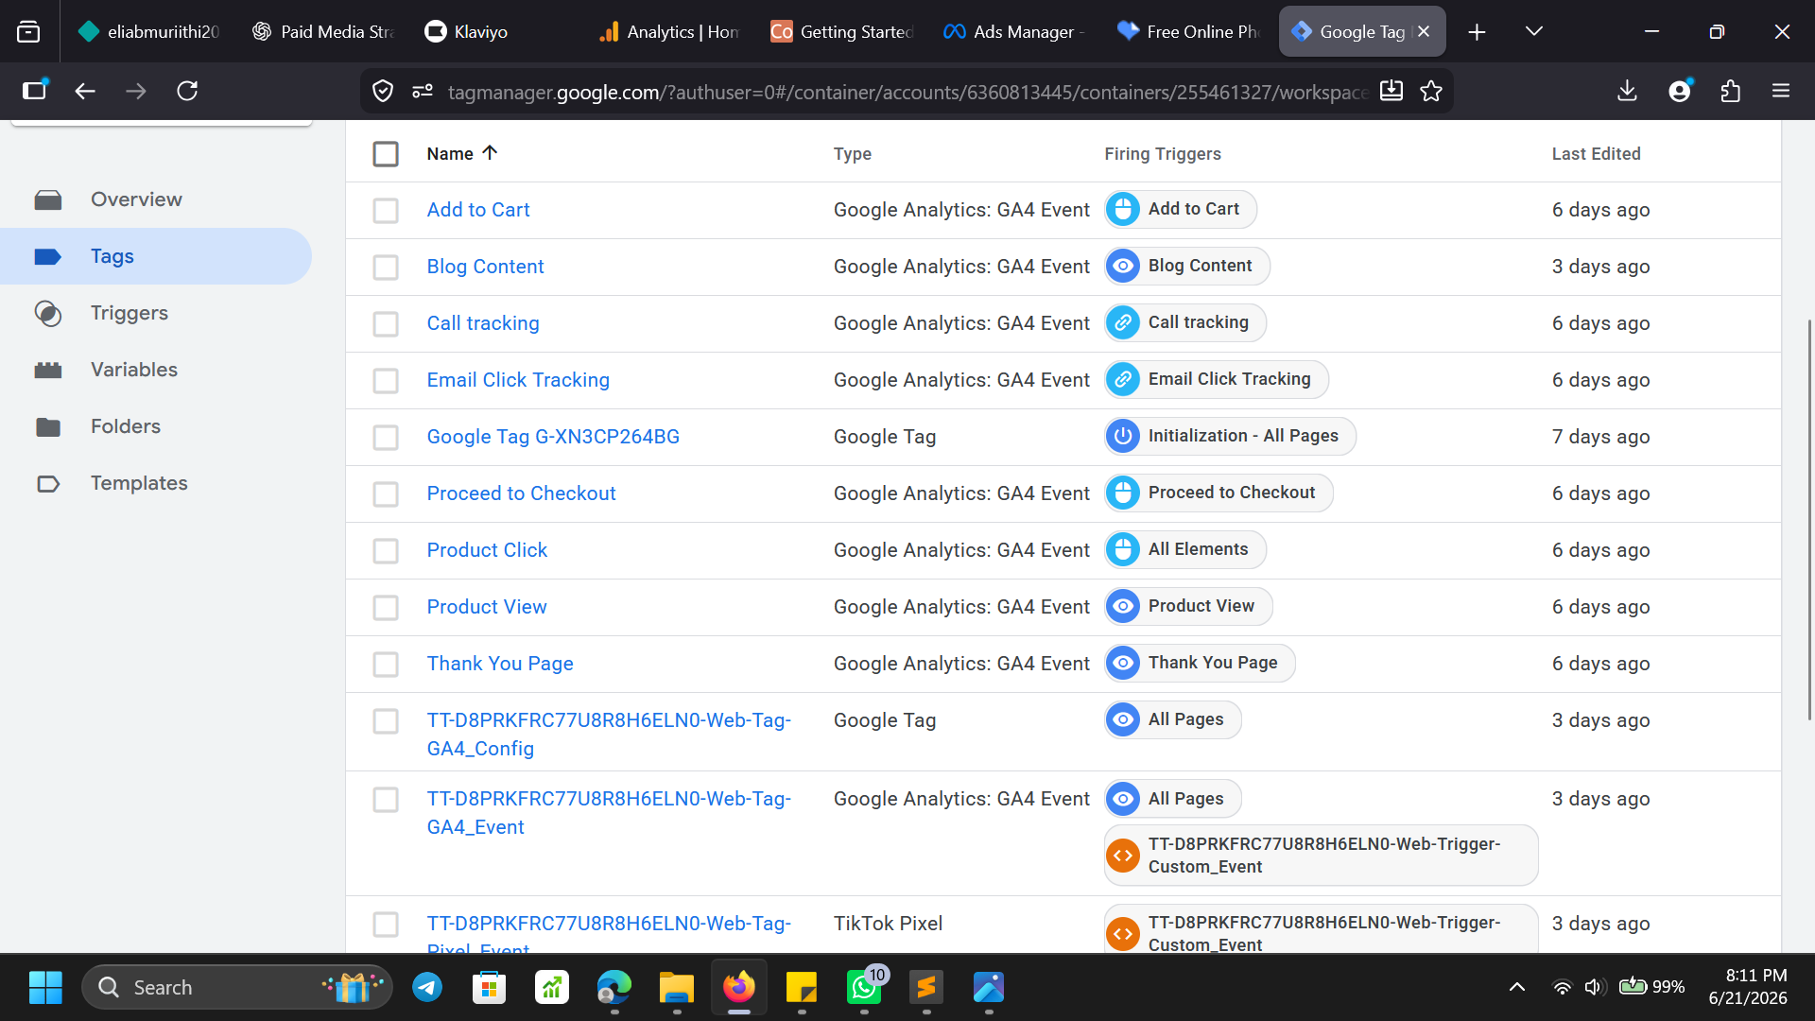The image size is (1815, 1021).
Task: Check the Email Click Tracking tag checkbox
Action: coord(386,381)
